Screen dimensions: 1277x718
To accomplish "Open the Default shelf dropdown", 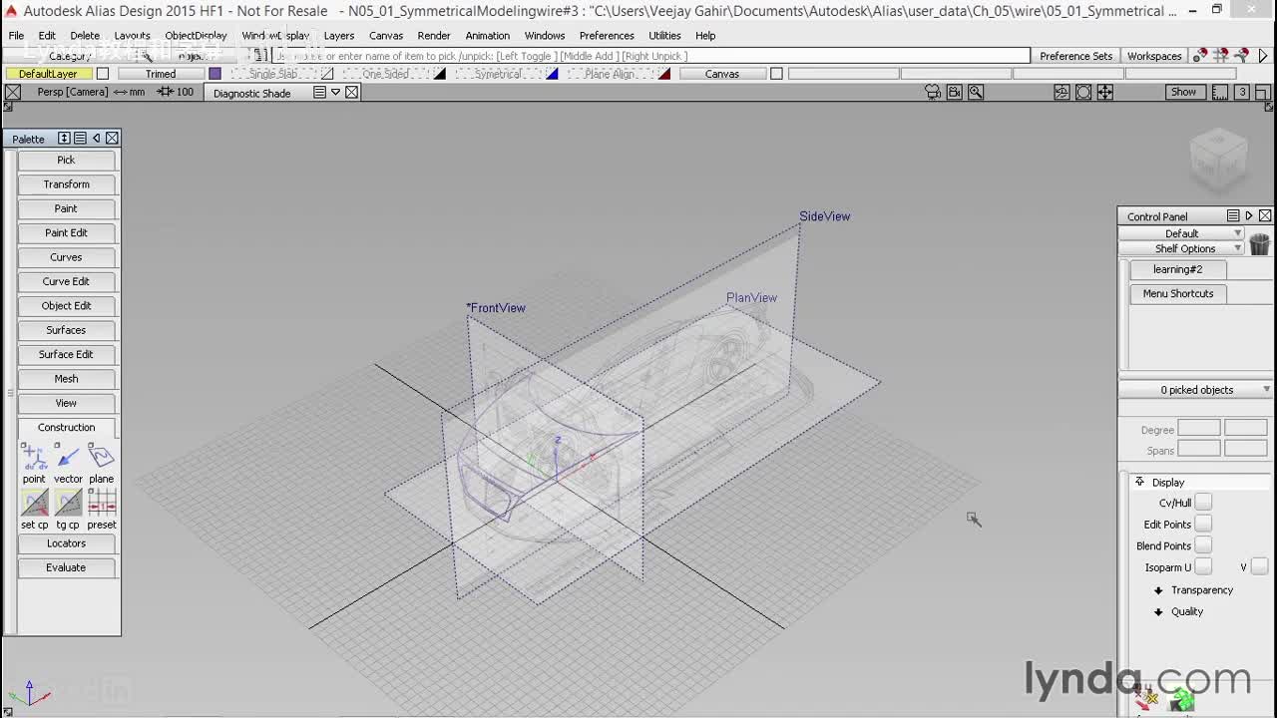I will [x=1181, y=233].
